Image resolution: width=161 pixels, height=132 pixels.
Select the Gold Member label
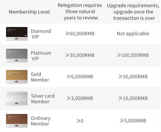point(40,77)
